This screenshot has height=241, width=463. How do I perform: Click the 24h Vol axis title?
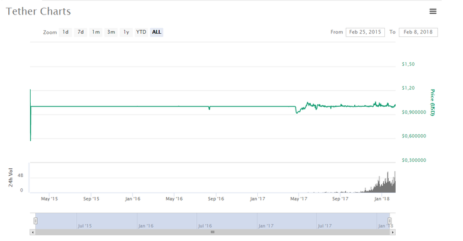coord(11,178)
